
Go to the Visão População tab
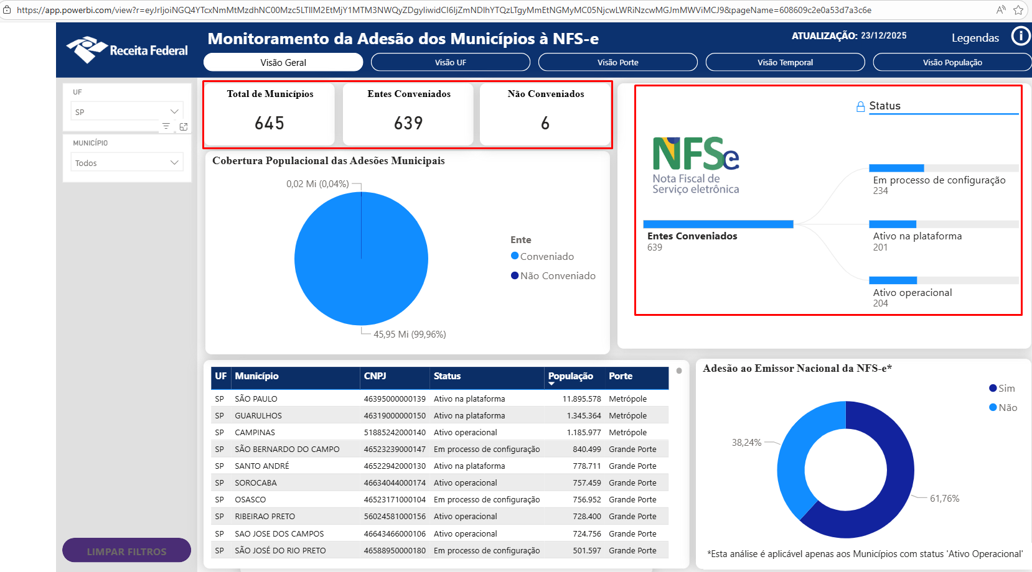coord(952,62)
